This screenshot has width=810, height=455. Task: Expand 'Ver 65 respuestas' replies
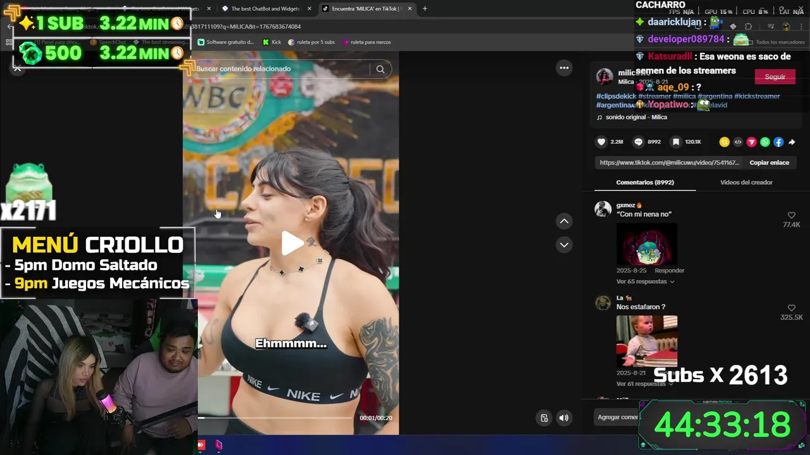pyautogui.click(x=645, y=282)
